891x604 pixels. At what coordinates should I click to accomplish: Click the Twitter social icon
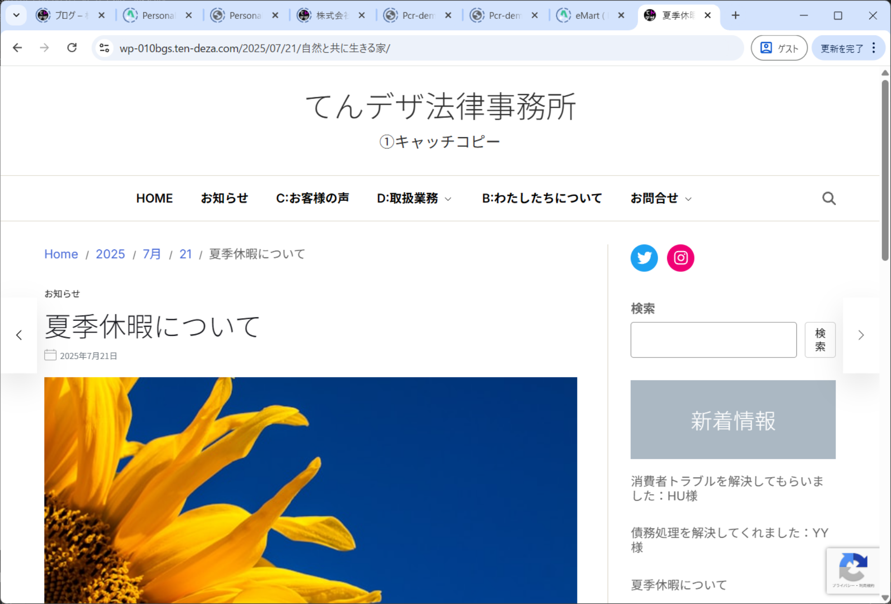pyautogui.click(x=644, y=258)
